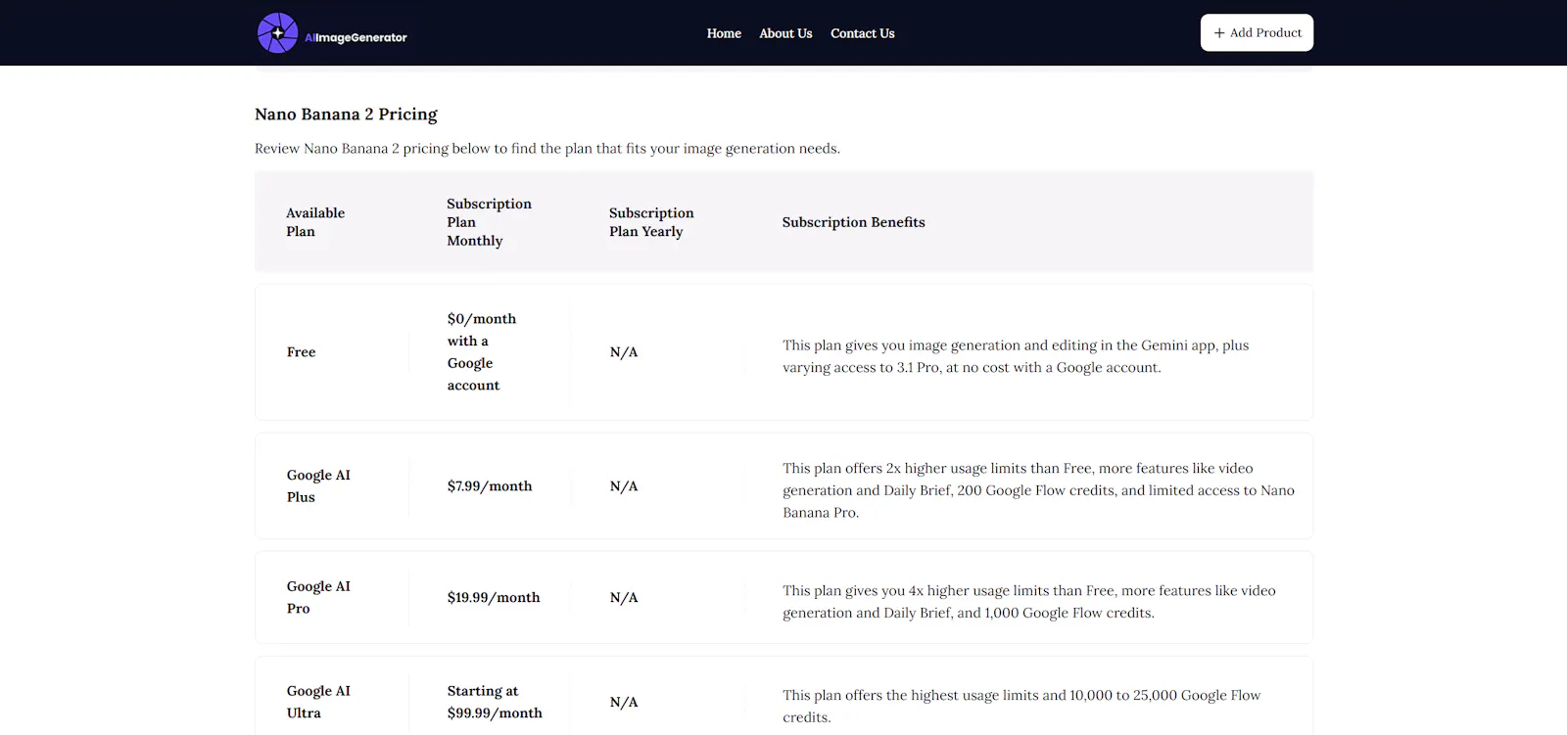Click 'Starting at $99.99/month' price
The width and height of the screenshot is (1567, 735).
[495, 702]
